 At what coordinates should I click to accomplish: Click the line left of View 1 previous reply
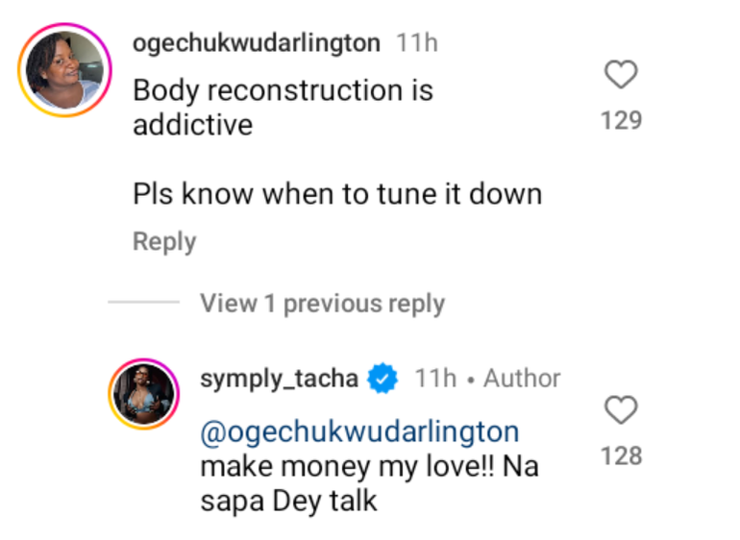[143, 304]
